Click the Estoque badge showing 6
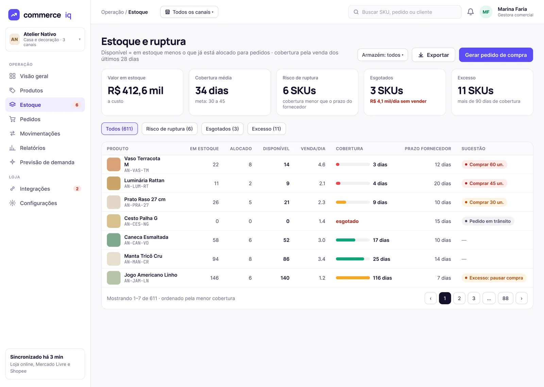 77,105
